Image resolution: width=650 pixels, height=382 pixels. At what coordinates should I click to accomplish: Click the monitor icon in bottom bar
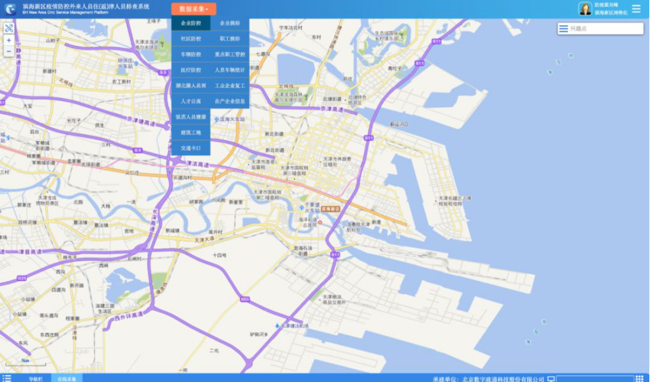point(551,379)
